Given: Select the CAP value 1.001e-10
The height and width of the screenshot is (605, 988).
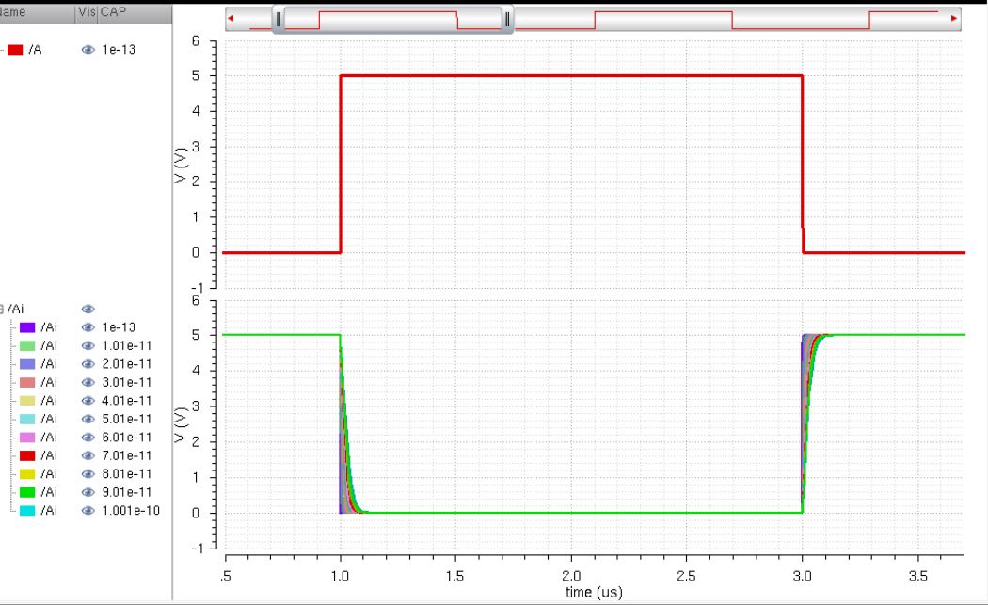Looking at the screenshot, I should 131,511.
